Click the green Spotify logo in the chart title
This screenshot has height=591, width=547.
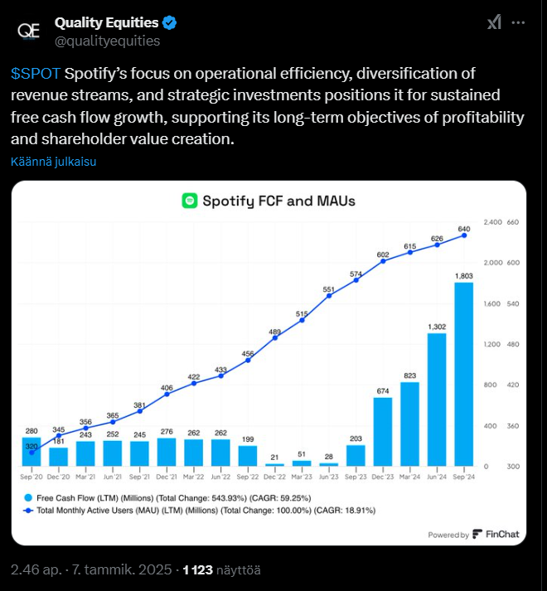pos(189,200)
